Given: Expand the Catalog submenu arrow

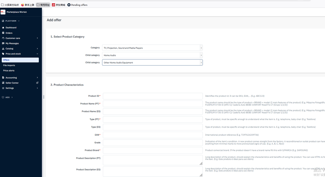Looking at the screenshot, I should pos(37,49).
